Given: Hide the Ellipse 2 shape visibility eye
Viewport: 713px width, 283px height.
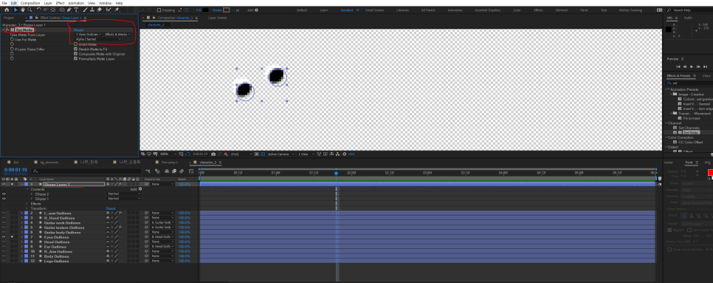Looking at the screenshot, I should (4, 194).
